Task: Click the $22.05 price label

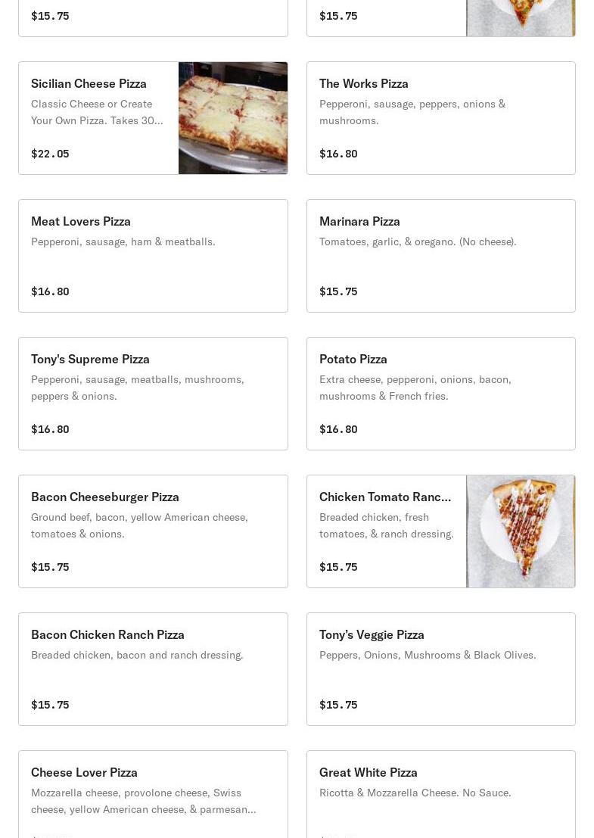Action: point(50,154)
